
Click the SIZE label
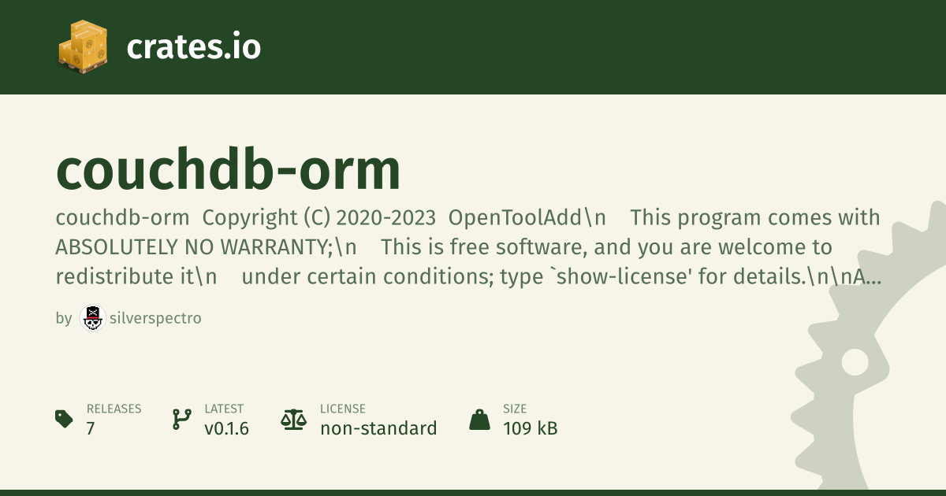click(514, 409)
